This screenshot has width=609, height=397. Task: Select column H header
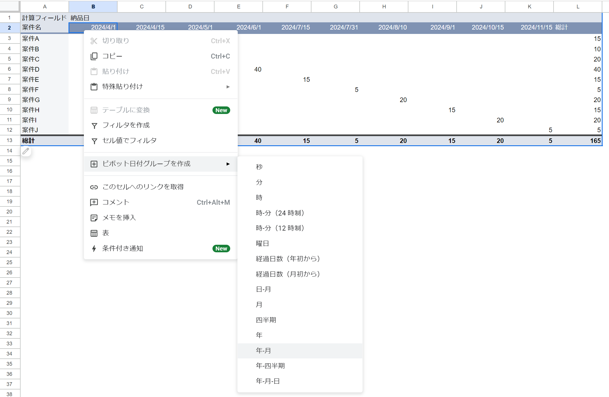[x=384, y=6]
